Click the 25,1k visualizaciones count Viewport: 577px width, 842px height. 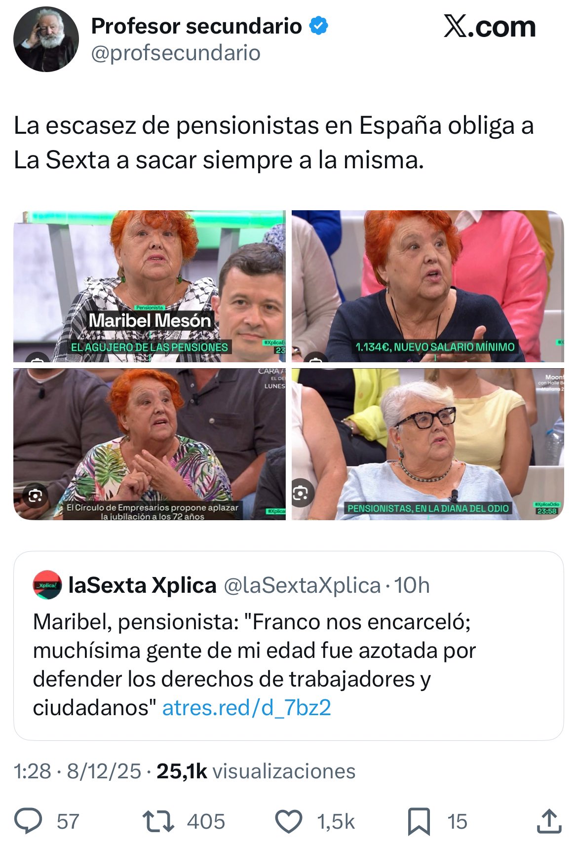click(256, 771)
